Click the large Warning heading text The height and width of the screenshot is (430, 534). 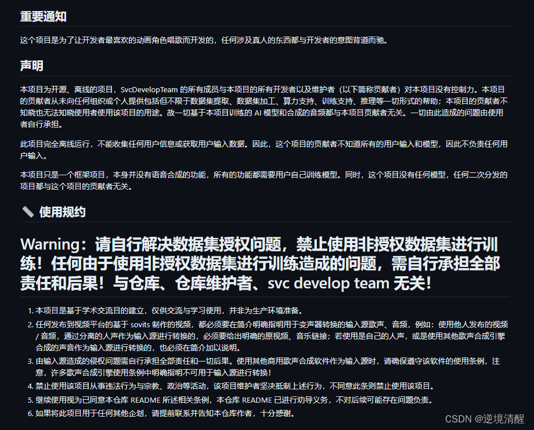261,263
